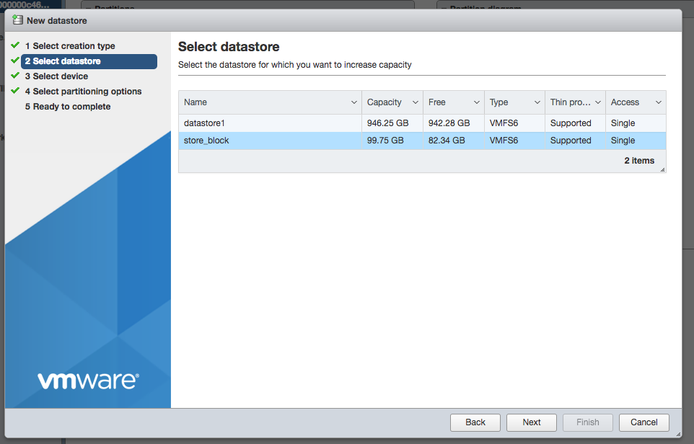The image size is (694, 444).
Task: Click the Access column header label
Action: click(625, 102)
